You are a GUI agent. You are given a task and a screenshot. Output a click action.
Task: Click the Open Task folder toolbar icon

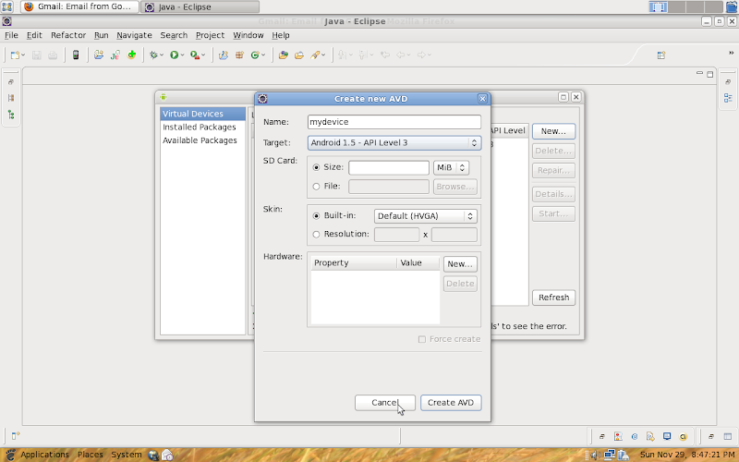point(299,55)
